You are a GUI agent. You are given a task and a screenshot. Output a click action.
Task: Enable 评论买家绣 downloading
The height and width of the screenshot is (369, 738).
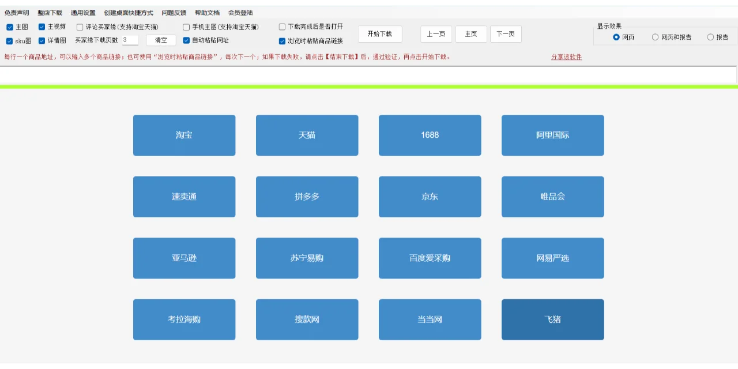[80, 26]
